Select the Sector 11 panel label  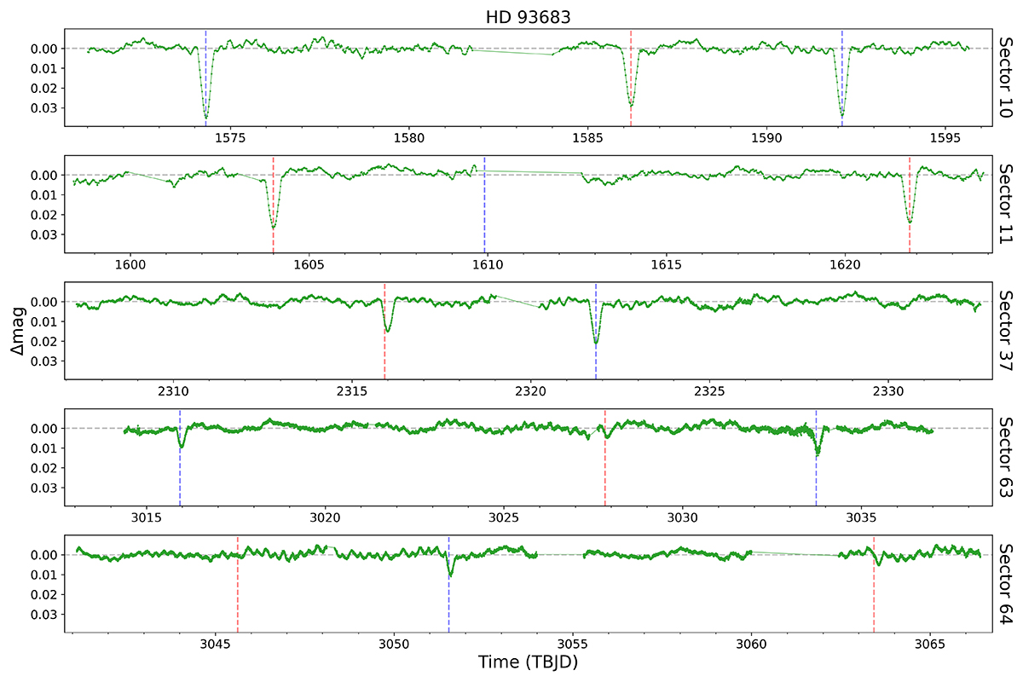pyautogui.click(x=1007, y=205)
